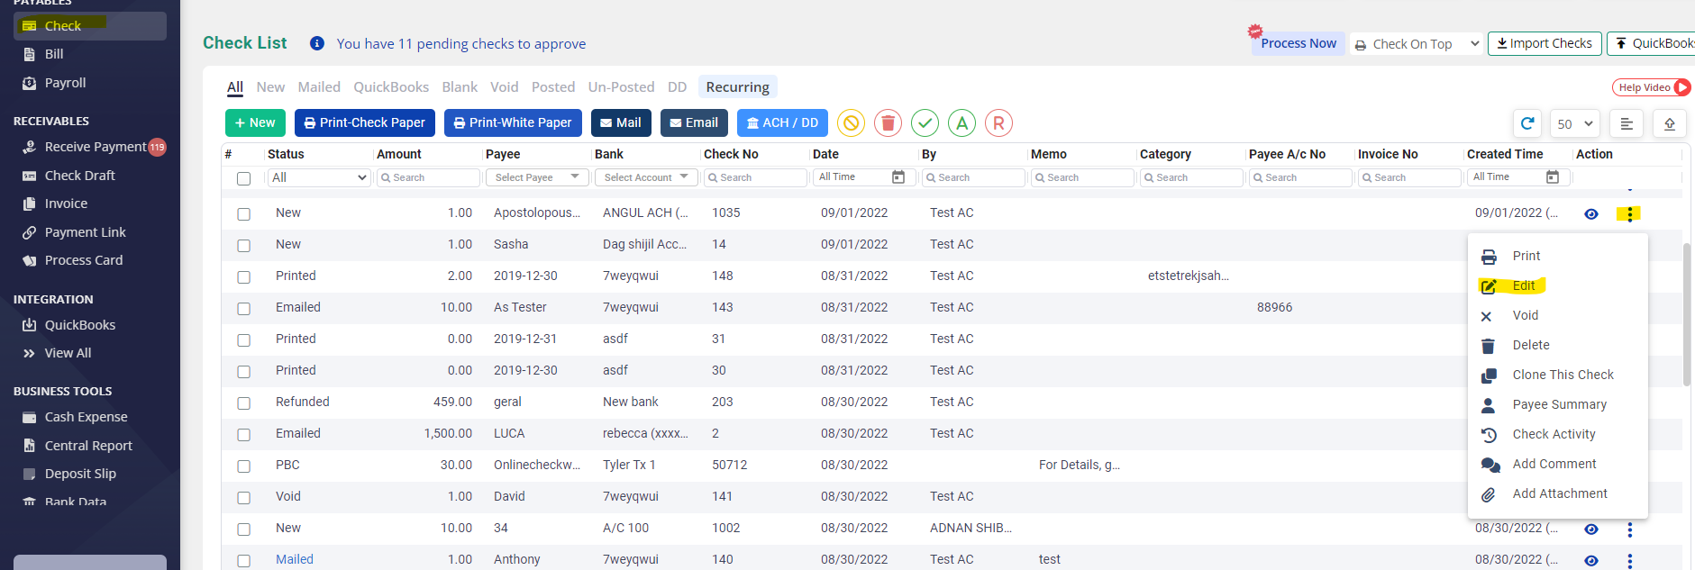Click the yellow void circle icon

(x=851, y=122)
